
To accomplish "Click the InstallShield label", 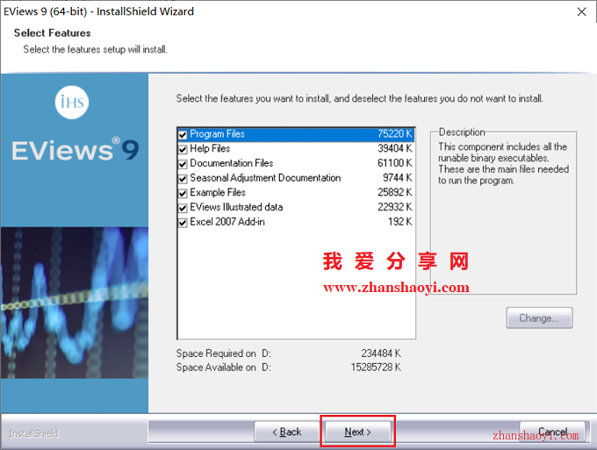I will (33, 433).
